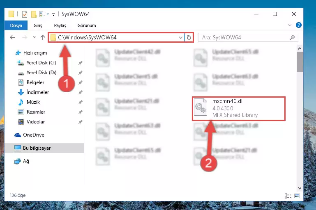This screenshot has height=210, width=316.
Task: Click the forward navigation arrow
Action: coord(24,37)
